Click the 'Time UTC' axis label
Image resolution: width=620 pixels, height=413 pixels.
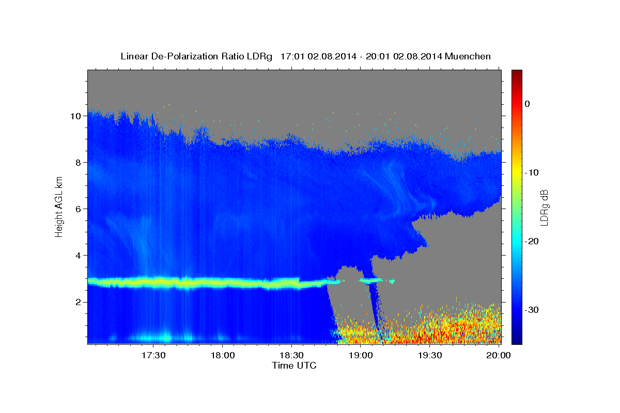(x=294, y=366)
